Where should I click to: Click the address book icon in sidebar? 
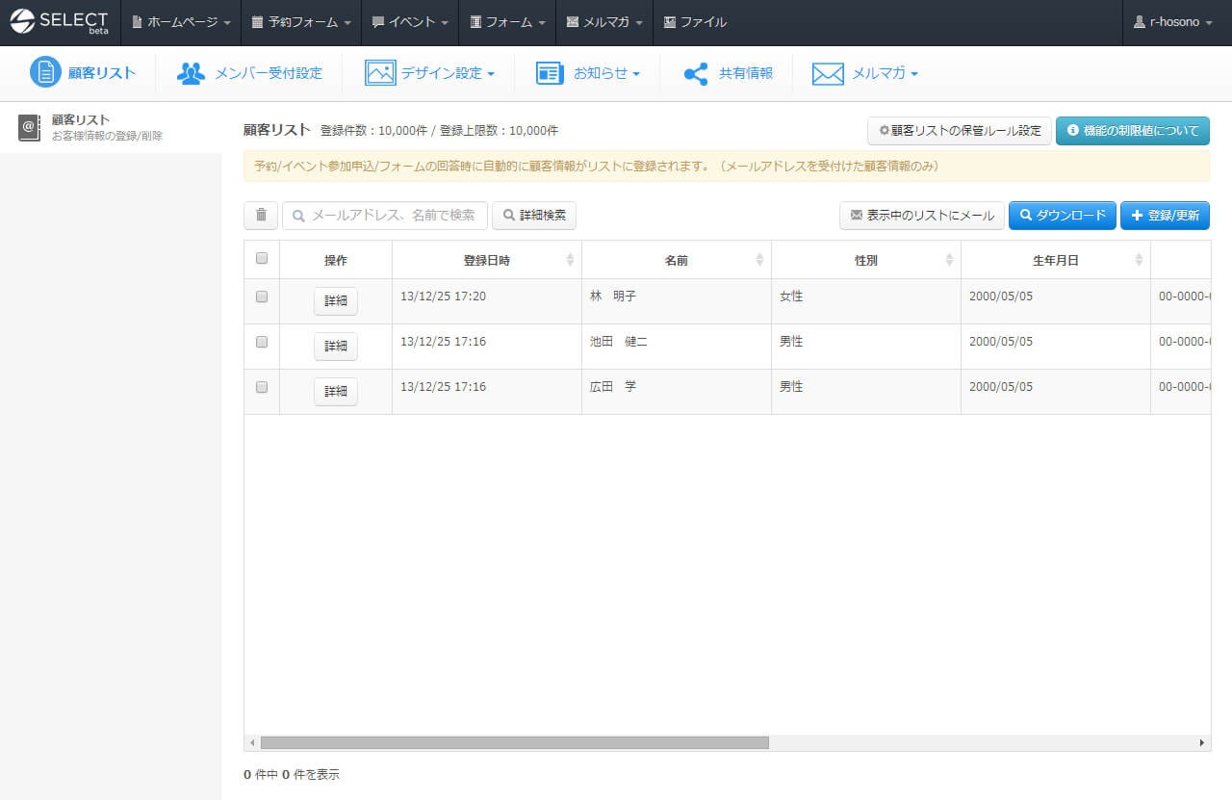click(29, 127)
